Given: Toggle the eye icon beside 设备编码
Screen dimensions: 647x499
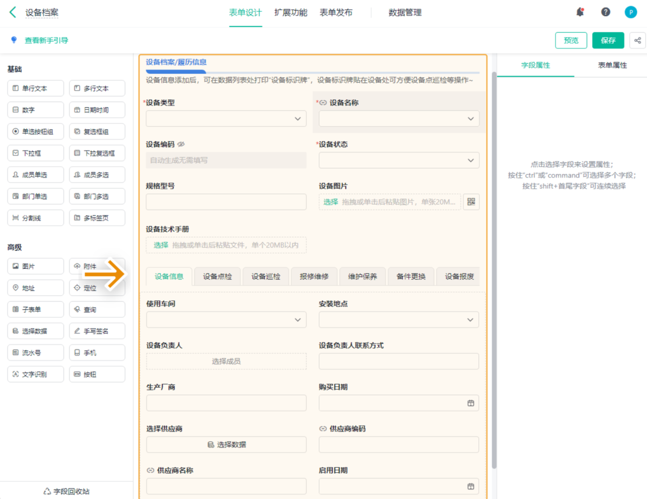Looking at the screenshot, I should click(x=181, y=144).
